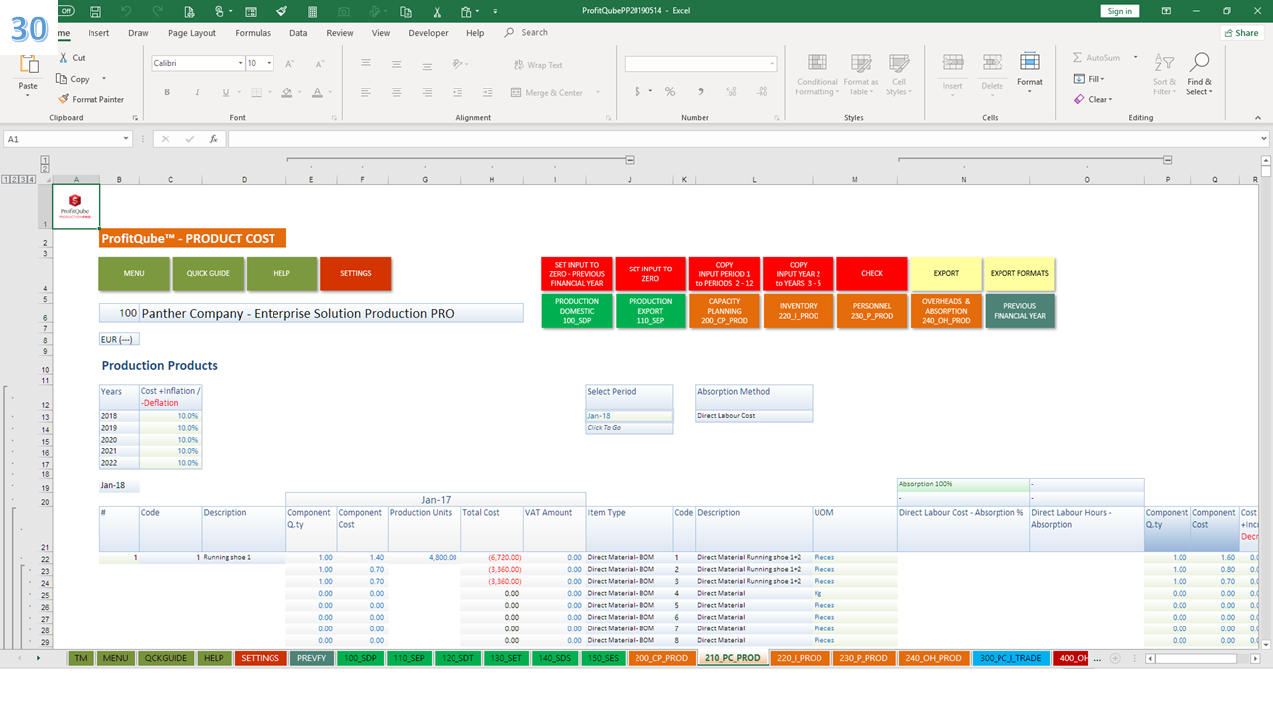Click the red CHECK button
This screenshot has height=716, width=1273.
872,273
